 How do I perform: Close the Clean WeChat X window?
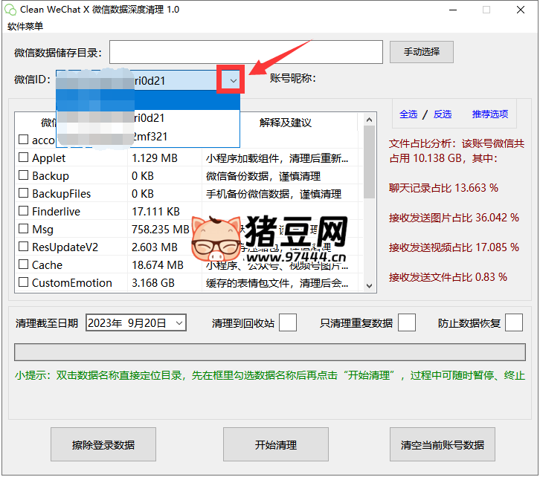point(521,10)
